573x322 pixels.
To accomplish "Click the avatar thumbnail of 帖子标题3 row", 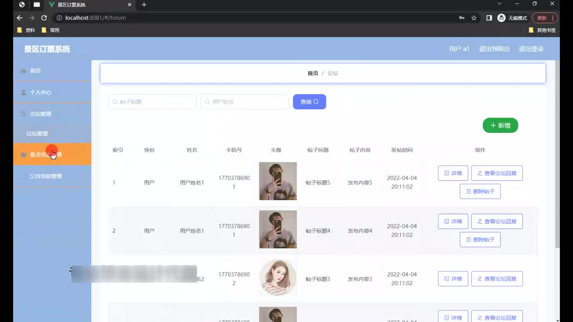I will tap(278, 278).
